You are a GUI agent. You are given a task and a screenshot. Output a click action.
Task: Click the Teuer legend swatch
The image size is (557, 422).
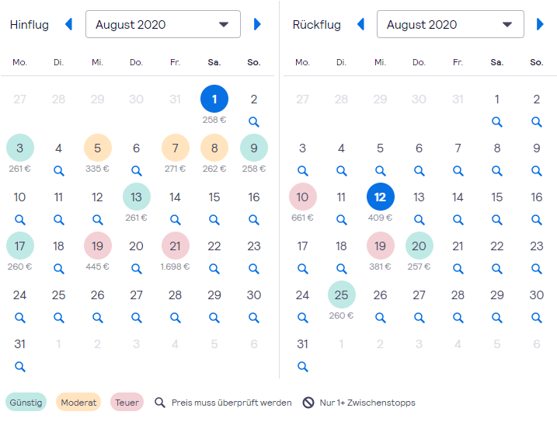tap(127, 403)
